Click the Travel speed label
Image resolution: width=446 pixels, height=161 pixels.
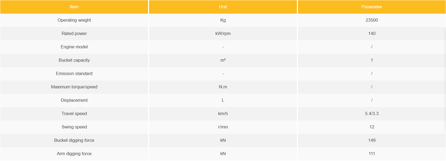tap(74, 114)
